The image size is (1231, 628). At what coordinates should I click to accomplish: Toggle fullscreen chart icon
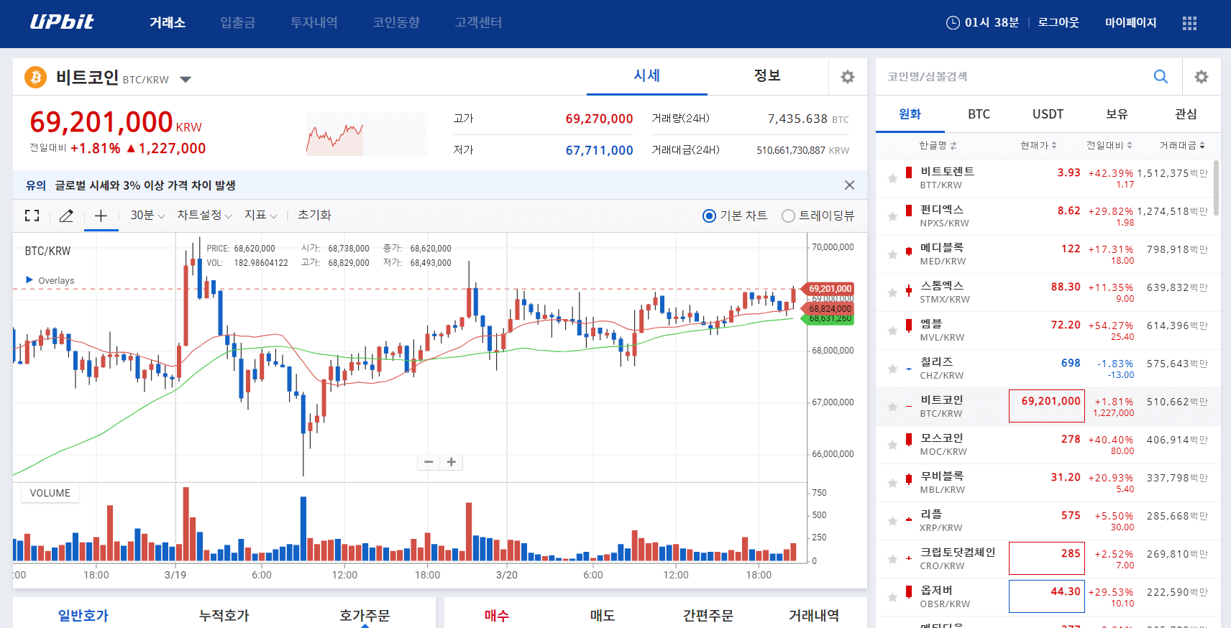[x=32, y=216]
